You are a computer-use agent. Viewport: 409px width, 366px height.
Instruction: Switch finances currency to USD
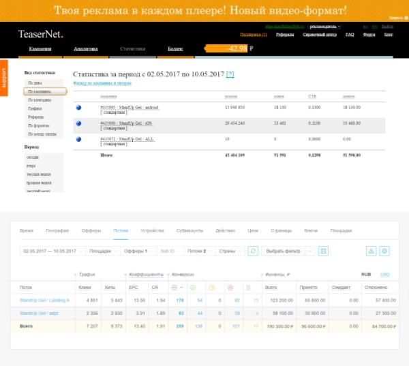[384, 275]
